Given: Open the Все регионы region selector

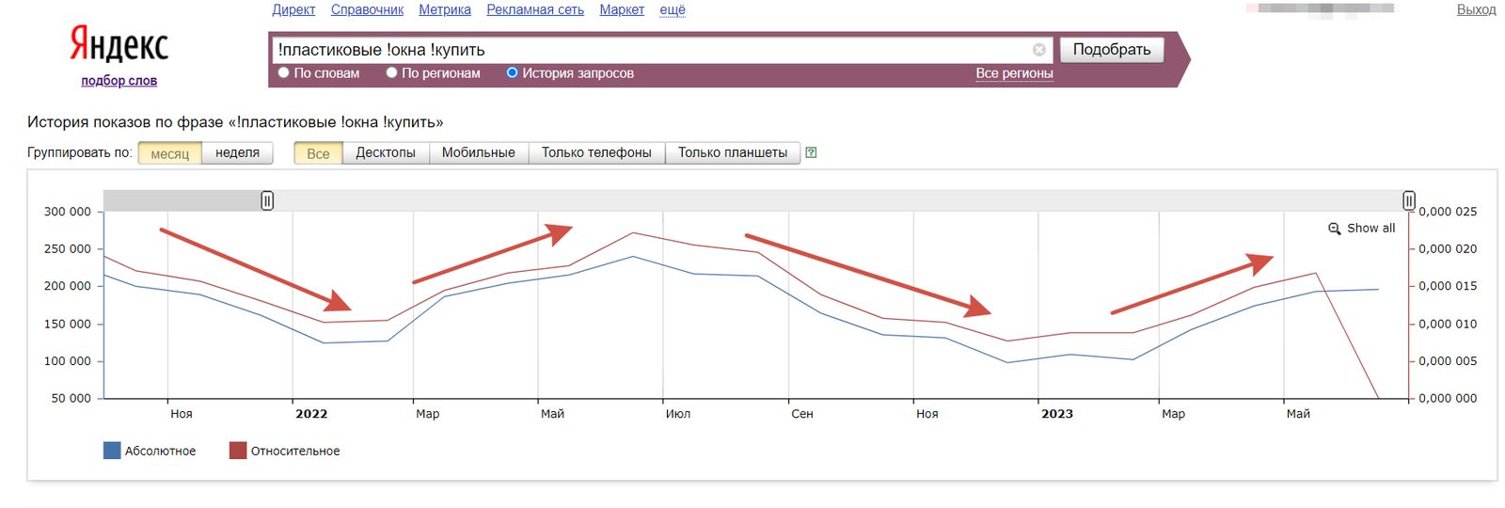Looking at the screenshot, I should (x=1013, y=73).
